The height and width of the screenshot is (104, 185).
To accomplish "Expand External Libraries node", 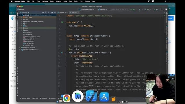I will 20,48.
